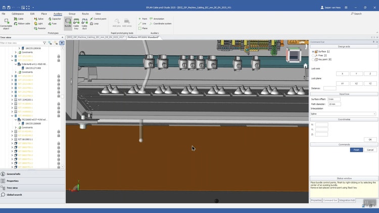Lock the XY plane button

tap(342, 83)
